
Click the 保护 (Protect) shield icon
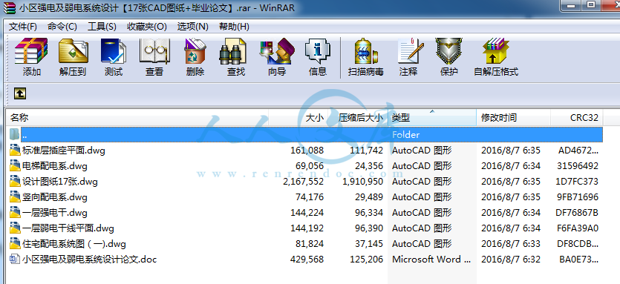pos(448,51)
